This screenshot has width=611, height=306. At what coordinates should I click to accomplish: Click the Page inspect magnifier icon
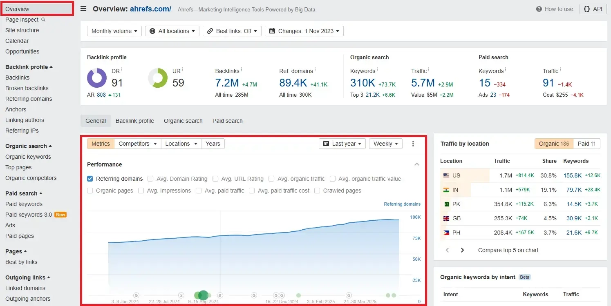pyautogui.click(x=43, y=20)
